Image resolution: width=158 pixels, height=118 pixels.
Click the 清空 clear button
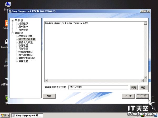pyautogui.click(x=143, y=88)
